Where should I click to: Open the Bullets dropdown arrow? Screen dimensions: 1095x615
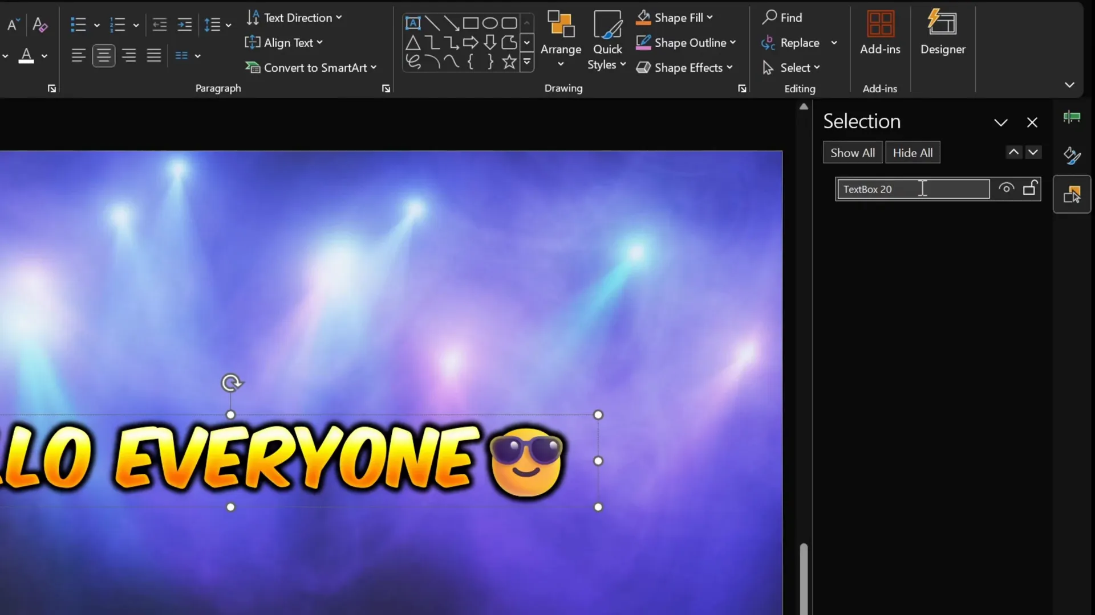(x=96, y=25)
